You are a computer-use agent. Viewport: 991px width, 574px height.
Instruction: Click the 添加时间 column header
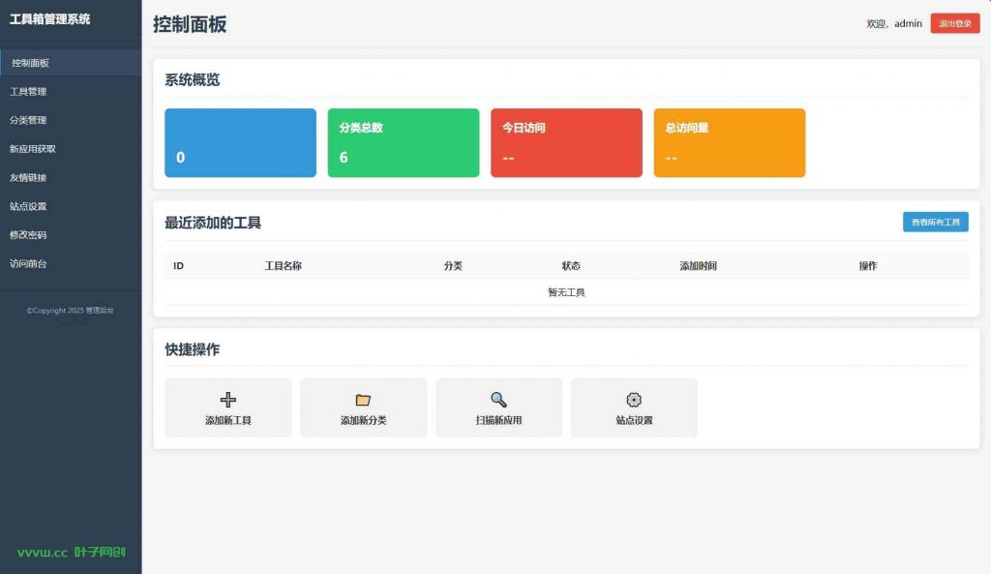698,266
